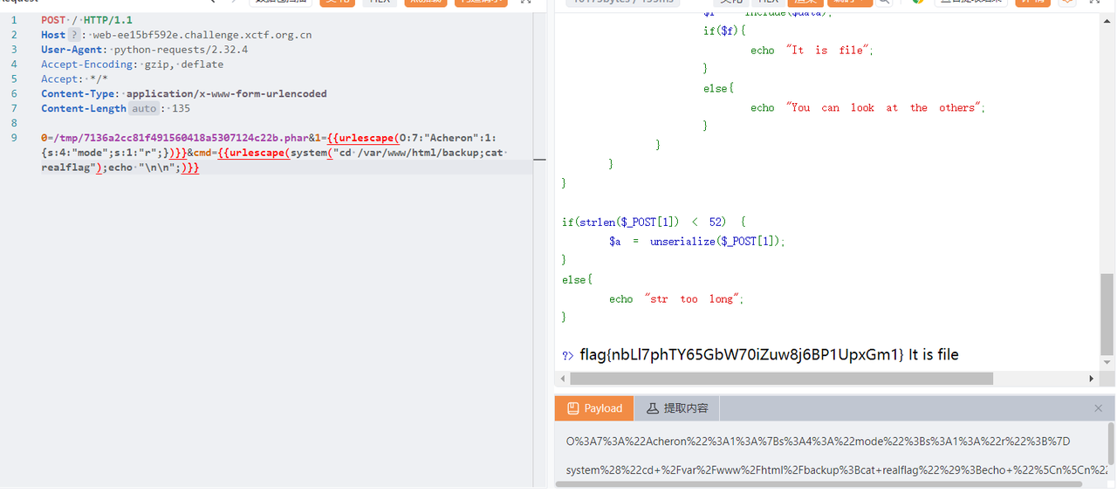The height and width of the screenshot is (493, 1117).
Task: Click the flag text in the response
Action: 742,355
